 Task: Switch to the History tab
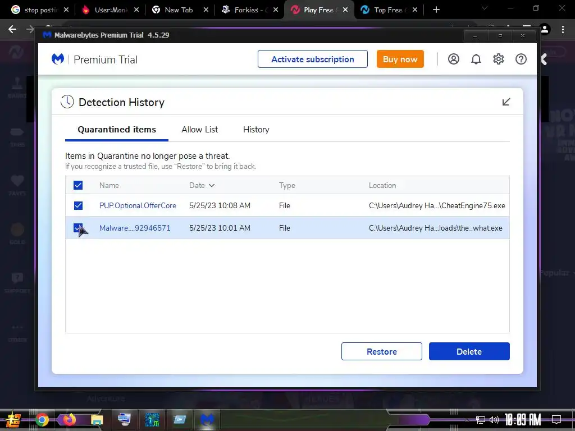tap(256, 130)
